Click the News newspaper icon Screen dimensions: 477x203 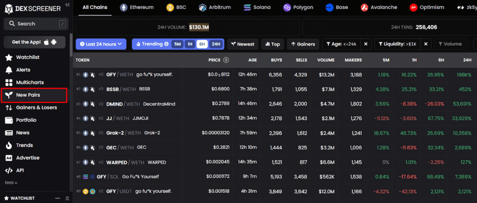9,133
